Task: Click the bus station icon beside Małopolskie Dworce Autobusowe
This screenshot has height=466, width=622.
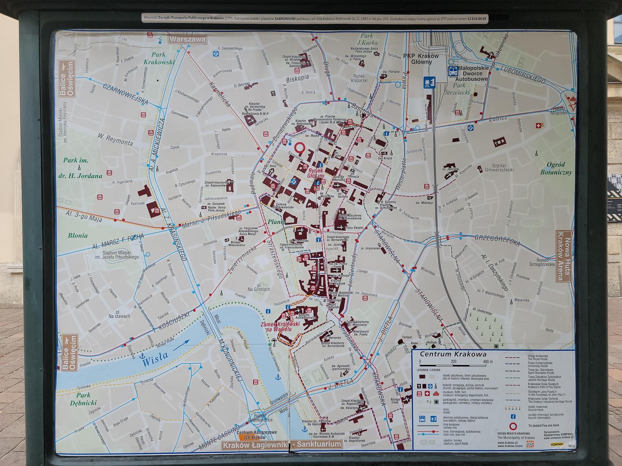Action: (452, 71)
